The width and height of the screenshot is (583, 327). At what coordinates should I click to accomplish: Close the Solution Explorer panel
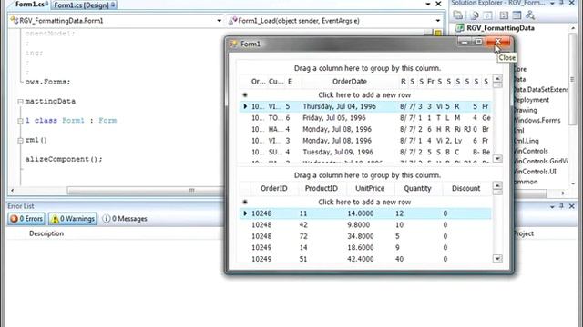[572, 3]
